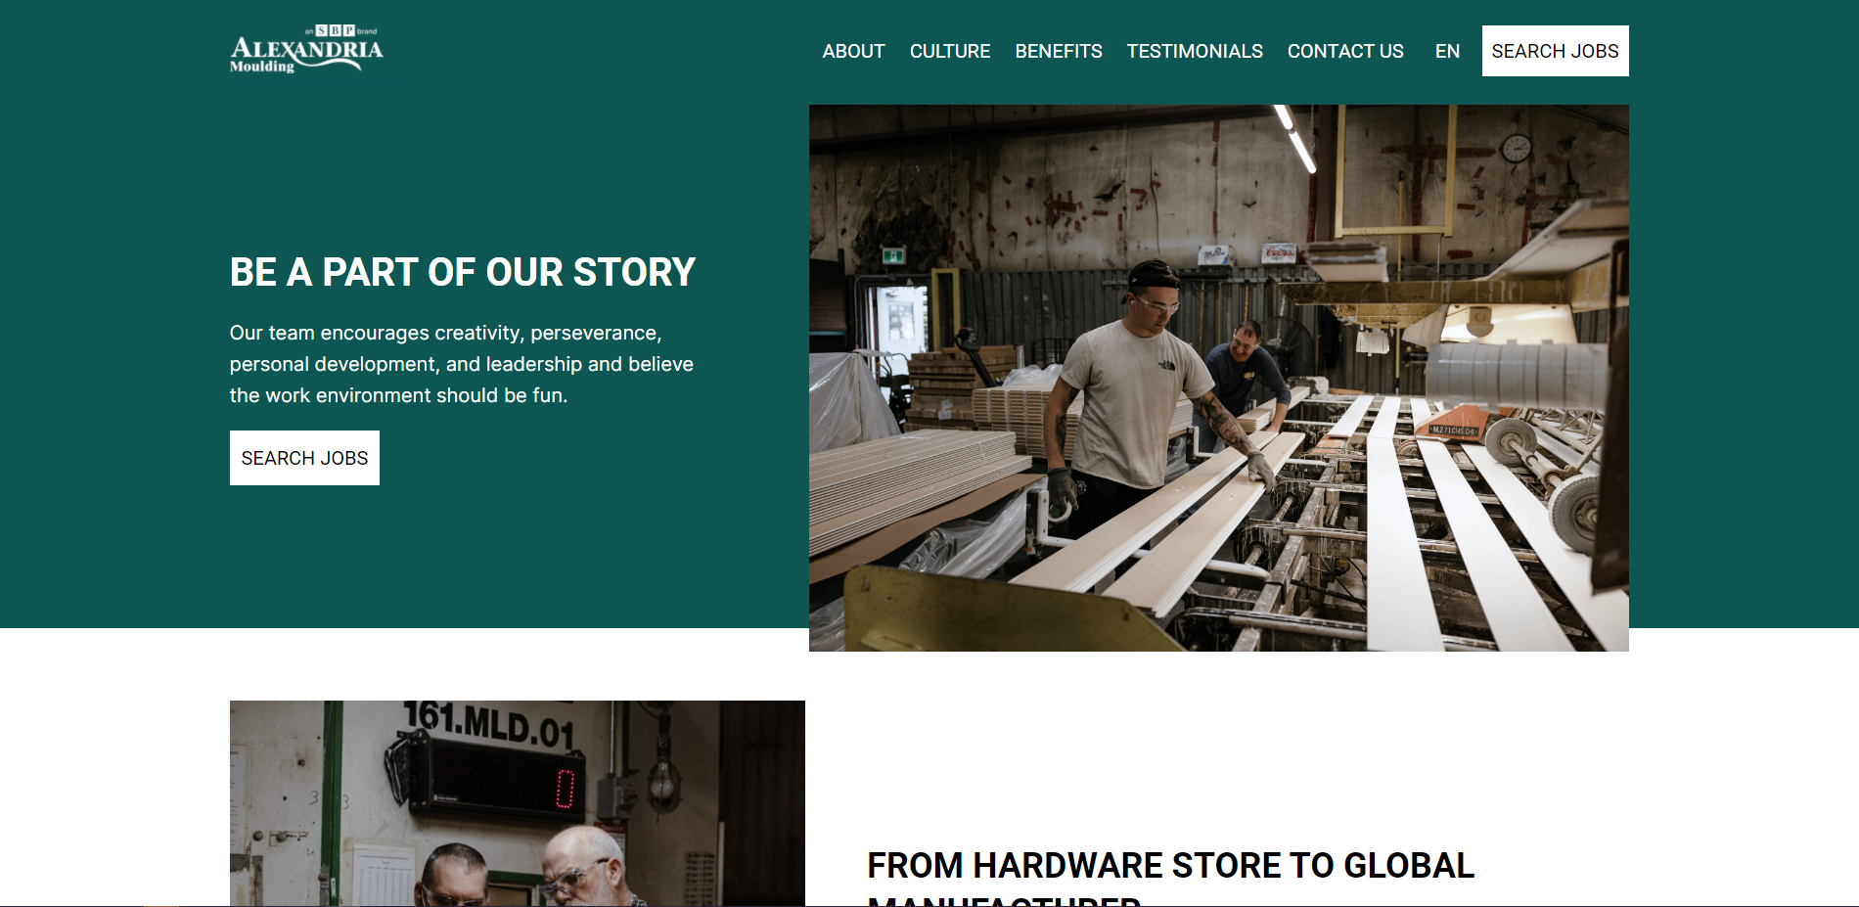Select the CONTACT US link

[x=1345, y=51]
